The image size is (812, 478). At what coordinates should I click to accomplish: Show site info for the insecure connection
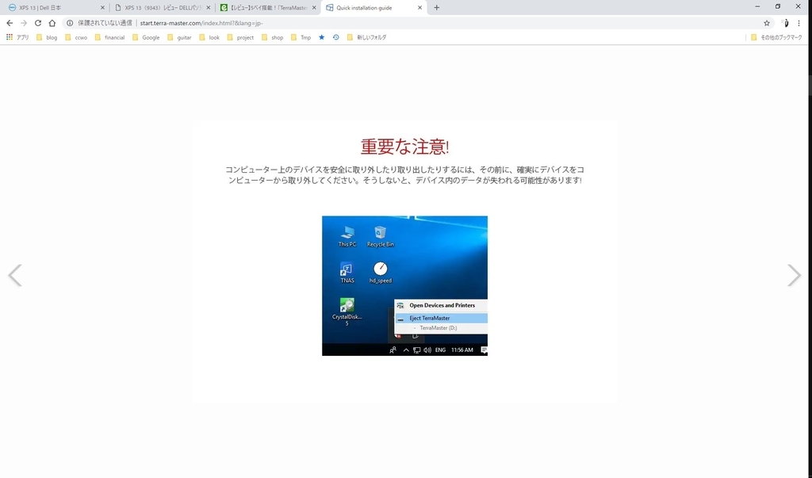click(70, 23)
